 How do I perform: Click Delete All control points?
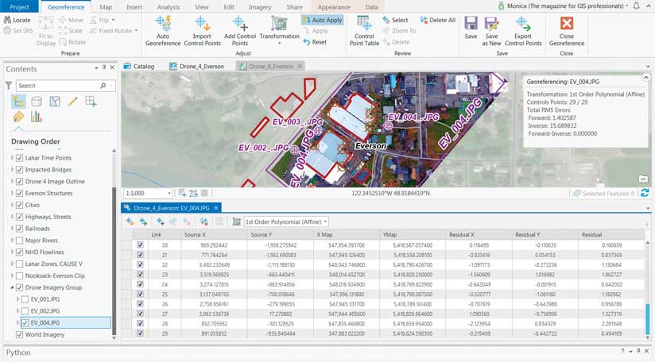pyautogui.click(x=437, y=20)
